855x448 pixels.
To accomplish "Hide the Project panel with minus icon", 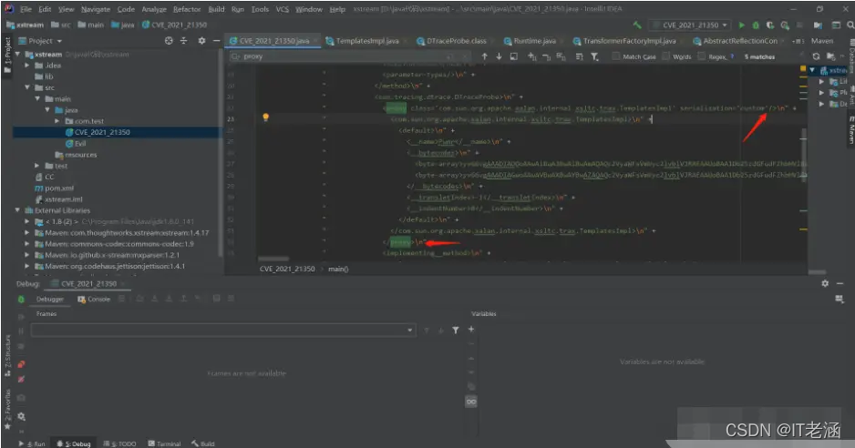I will point(216,41).
